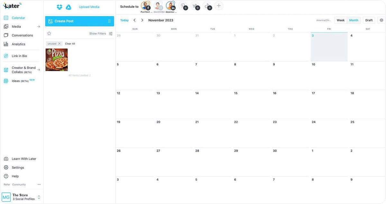Go to the previous month

pyautogui.click(x=134, y=20)
